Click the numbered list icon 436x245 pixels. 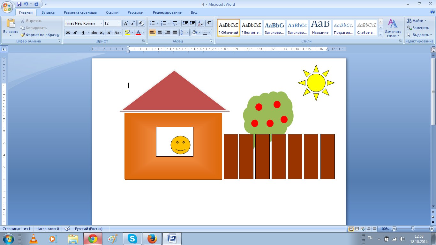[164, 23]
